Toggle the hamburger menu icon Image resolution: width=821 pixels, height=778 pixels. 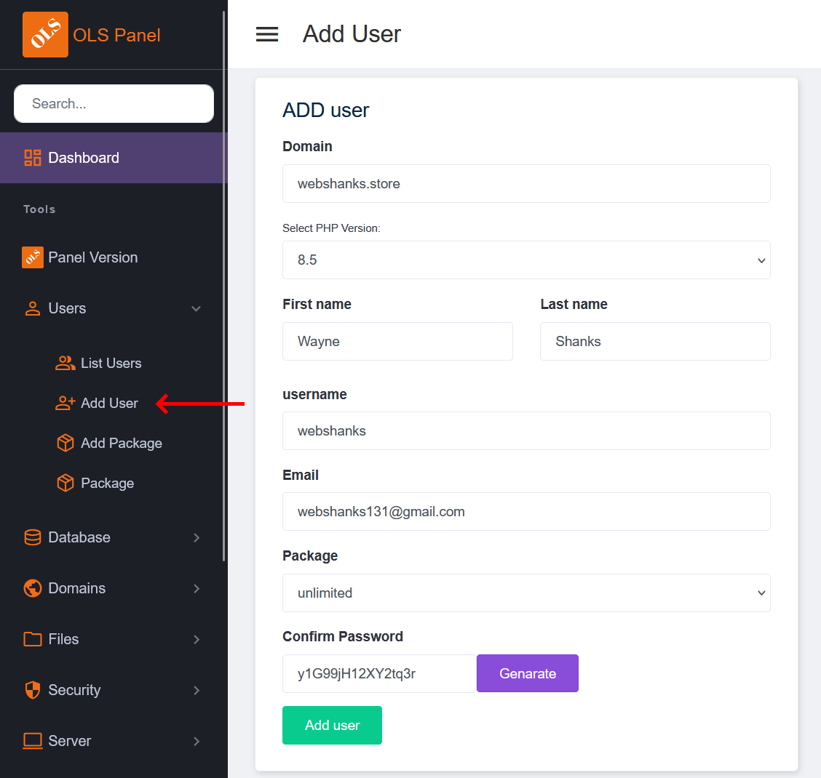tap(267, 34)
